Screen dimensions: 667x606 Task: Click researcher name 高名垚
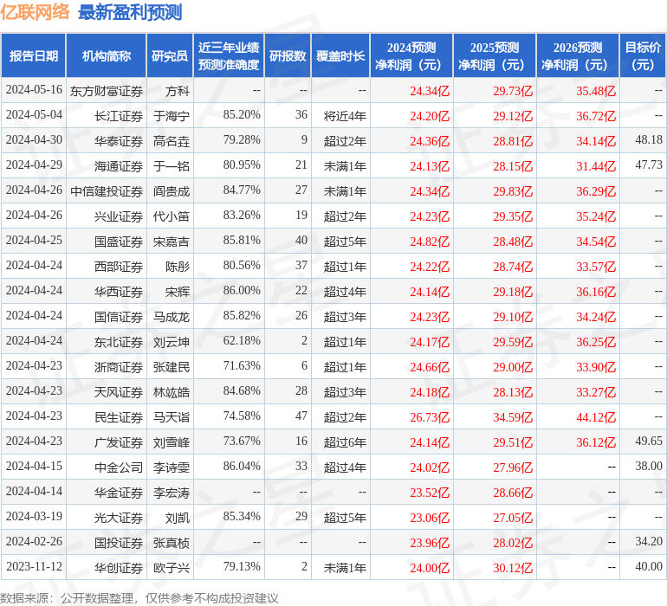point(172,141)
